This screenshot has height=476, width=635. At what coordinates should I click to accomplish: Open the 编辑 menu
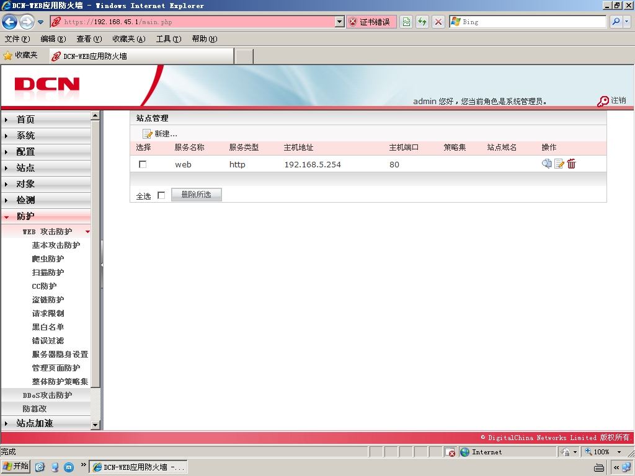[x=53, y=39]
